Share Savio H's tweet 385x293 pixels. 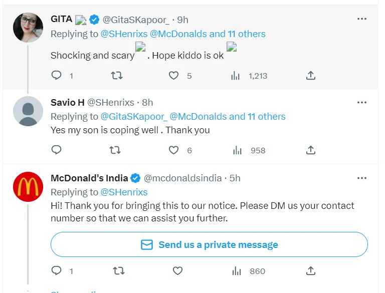(310, 150)
